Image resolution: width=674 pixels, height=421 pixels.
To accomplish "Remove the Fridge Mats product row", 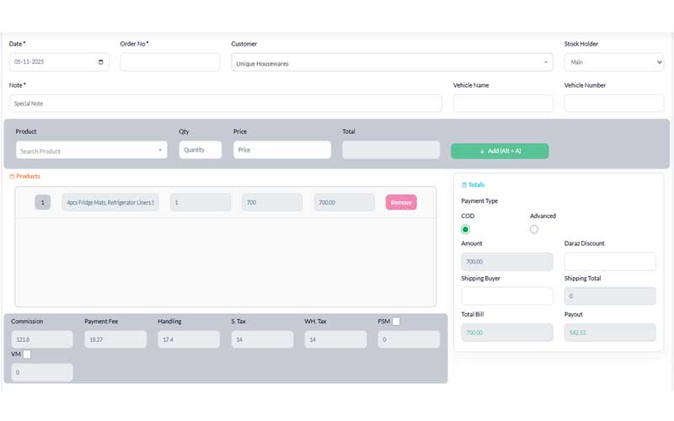I will point(401,202).
